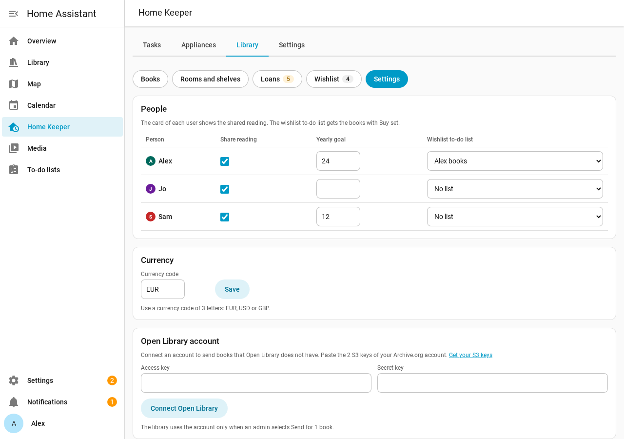Focus Sam's yearly goal field
Screen dimensions: 624x439
click(338, 217)
